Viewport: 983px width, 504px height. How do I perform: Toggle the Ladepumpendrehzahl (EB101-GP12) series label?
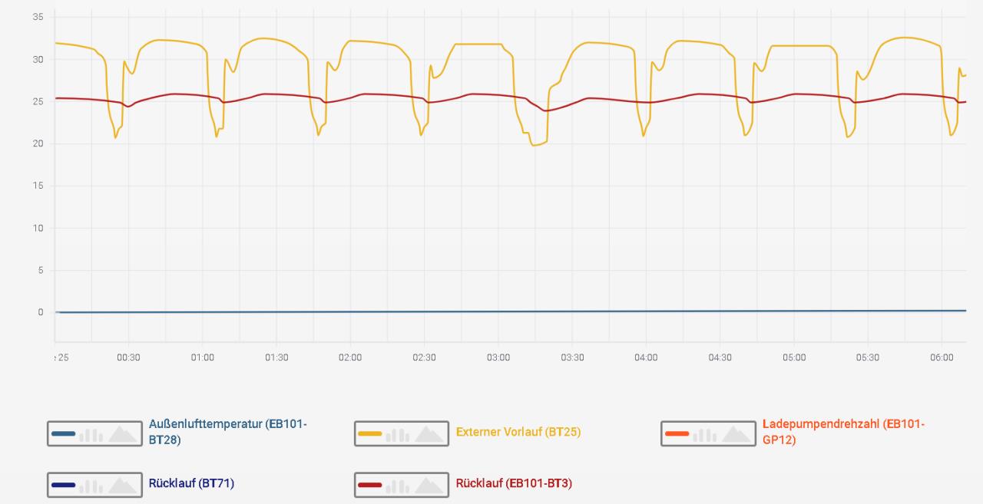842,432
